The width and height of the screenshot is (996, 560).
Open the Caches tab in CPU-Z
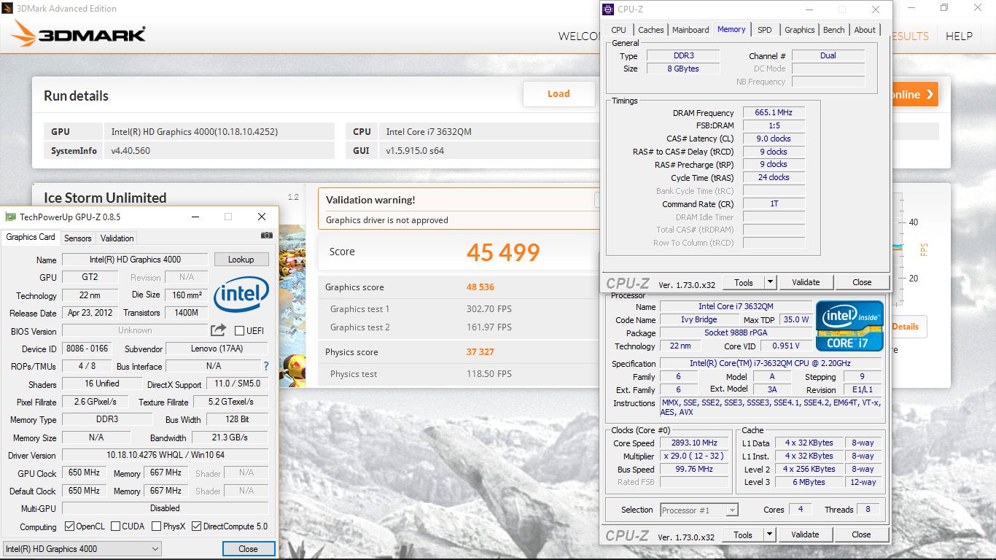point(651,30)
